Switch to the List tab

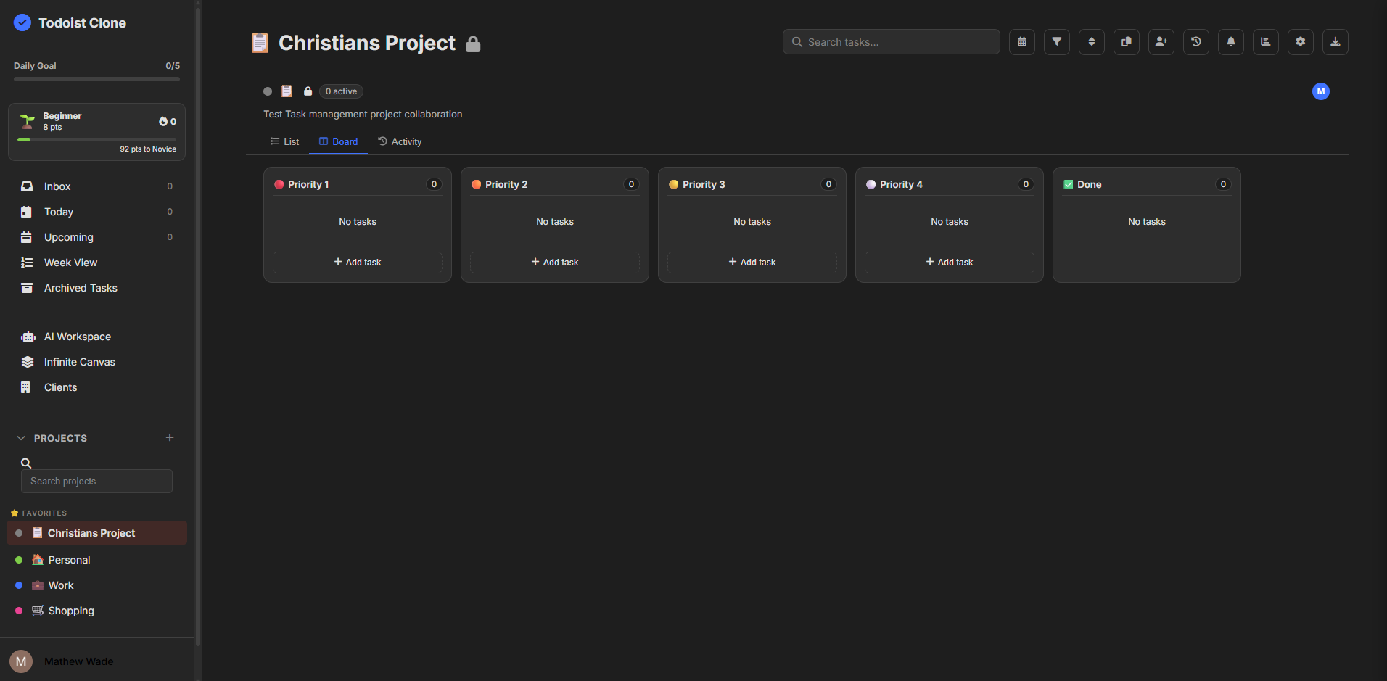pos(284,141)
